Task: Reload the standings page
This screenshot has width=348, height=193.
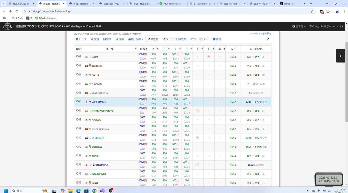Action: point(17,11)
